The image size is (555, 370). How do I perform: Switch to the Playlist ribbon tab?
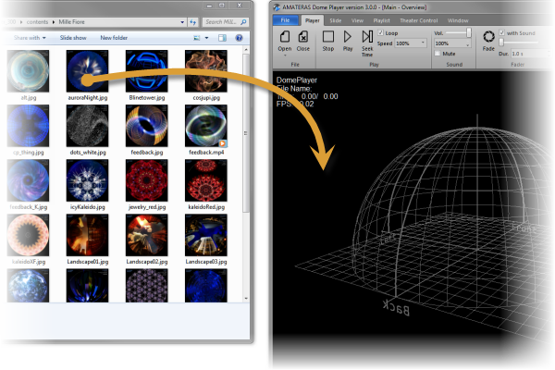pyautogui.click(x=381, y=20)
